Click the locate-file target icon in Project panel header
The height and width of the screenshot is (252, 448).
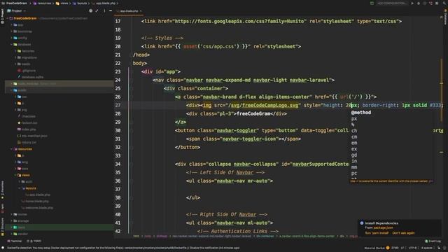[x=90, y=10]
